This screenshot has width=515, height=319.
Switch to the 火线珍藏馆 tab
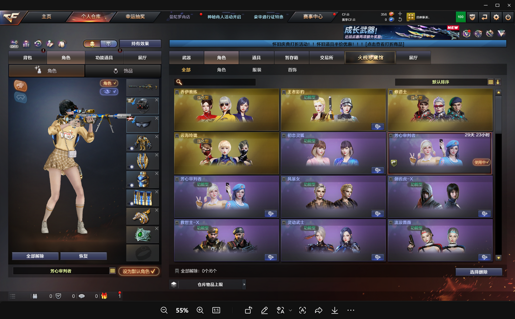click(x=370, y=57)
